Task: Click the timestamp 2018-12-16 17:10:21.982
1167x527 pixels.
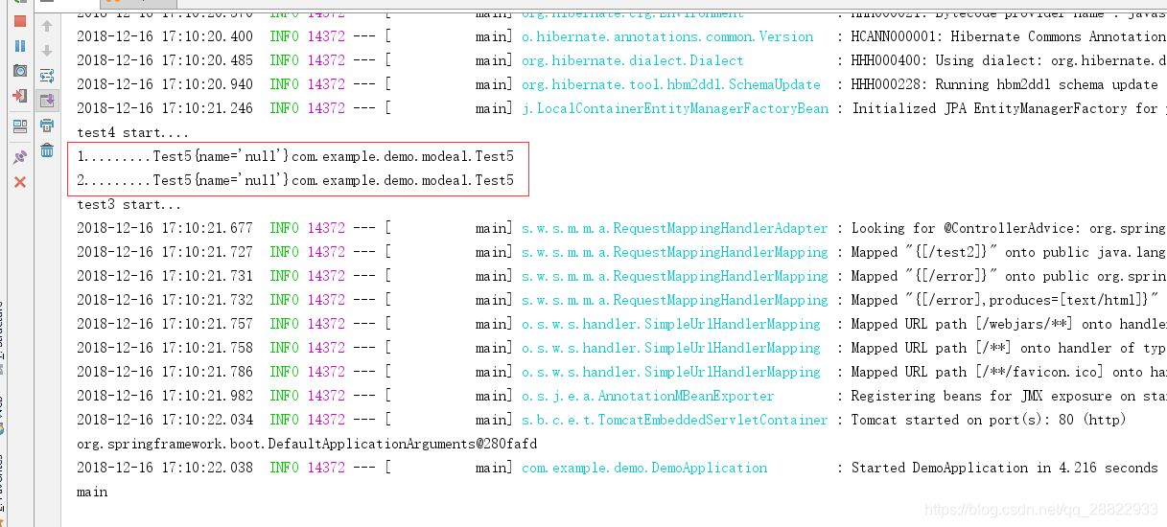Action: (165, 396)
